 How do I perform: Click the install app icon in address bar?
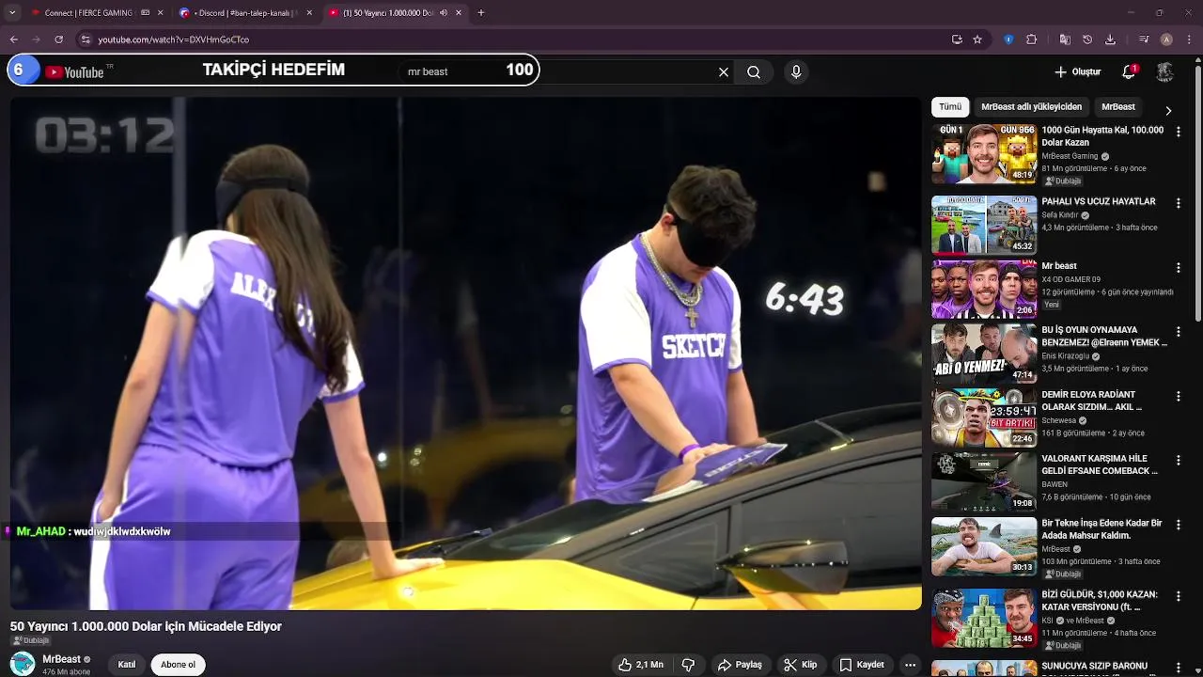click(957, 39)
